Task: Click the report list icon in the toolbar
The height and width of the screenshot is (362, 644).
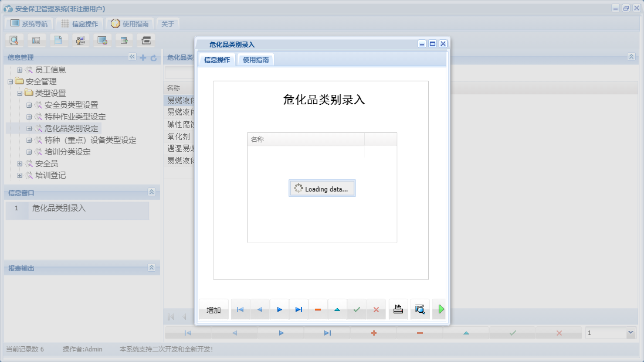Action: pyautogui.click(x=36, y=40)
